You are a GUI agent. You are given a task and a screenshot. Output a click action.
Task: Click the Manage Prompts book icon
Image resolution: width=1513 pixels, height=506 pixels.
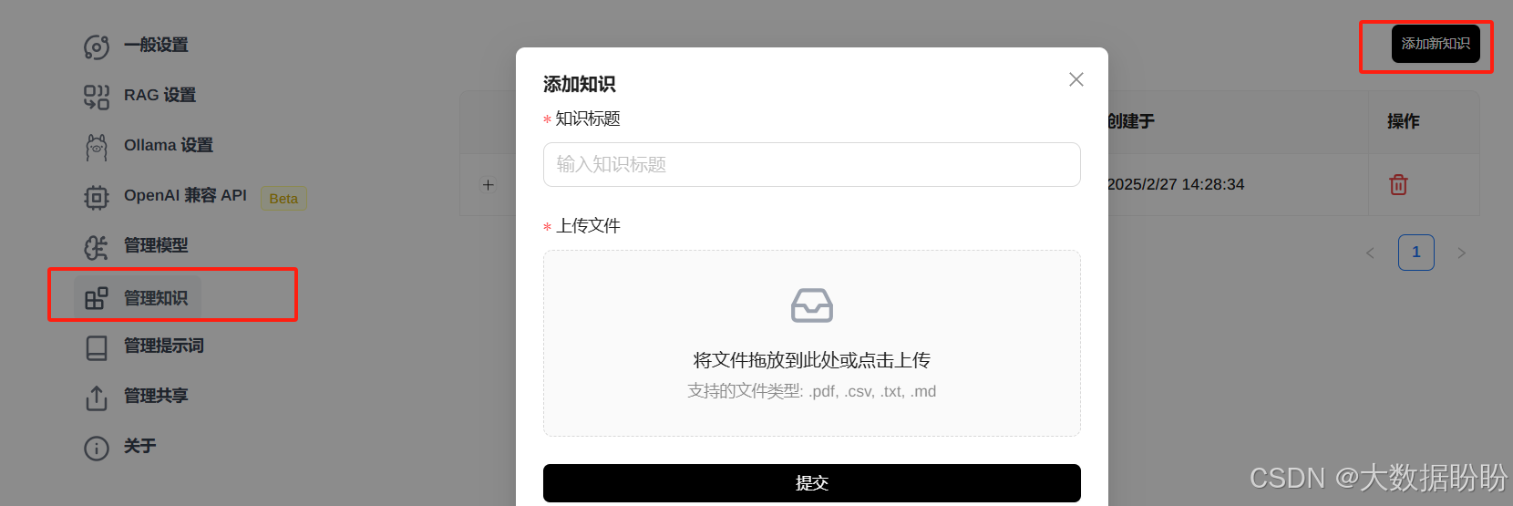(x=97, y=347)
